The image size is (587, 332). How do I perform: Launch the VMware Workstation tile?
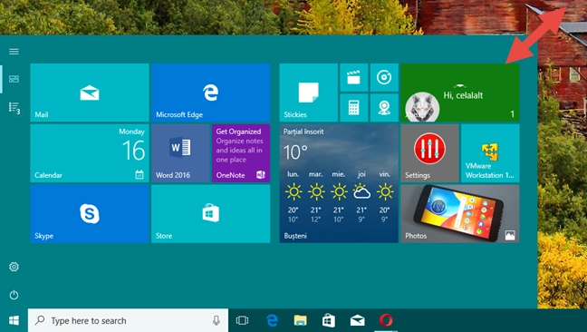tap(490, 153)
